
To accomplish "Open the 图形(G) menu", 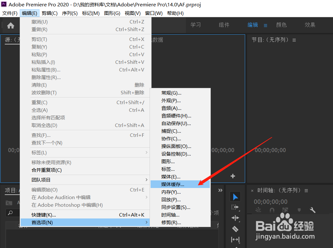I will click(x=112, y=13).
